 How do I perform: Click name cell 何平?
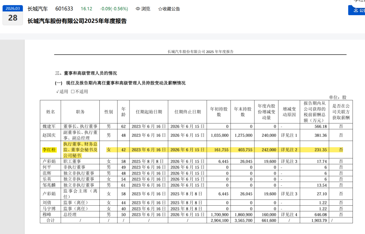(47, 167)
